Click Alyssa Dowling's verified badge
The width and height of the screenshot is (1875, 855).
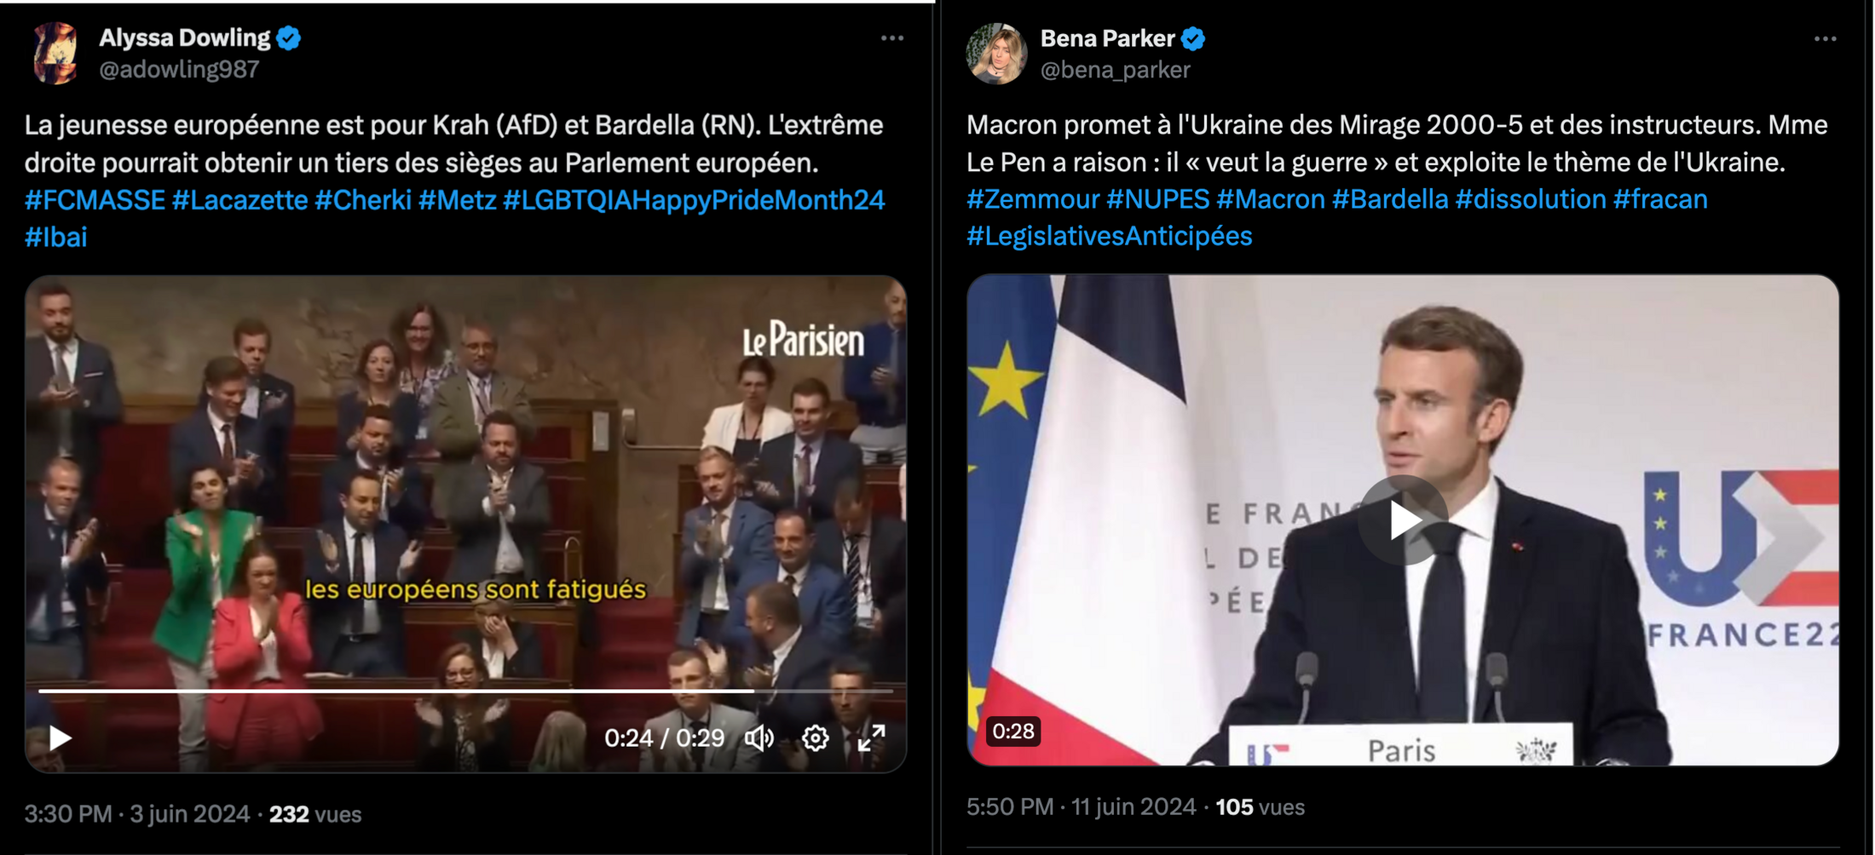289,38
